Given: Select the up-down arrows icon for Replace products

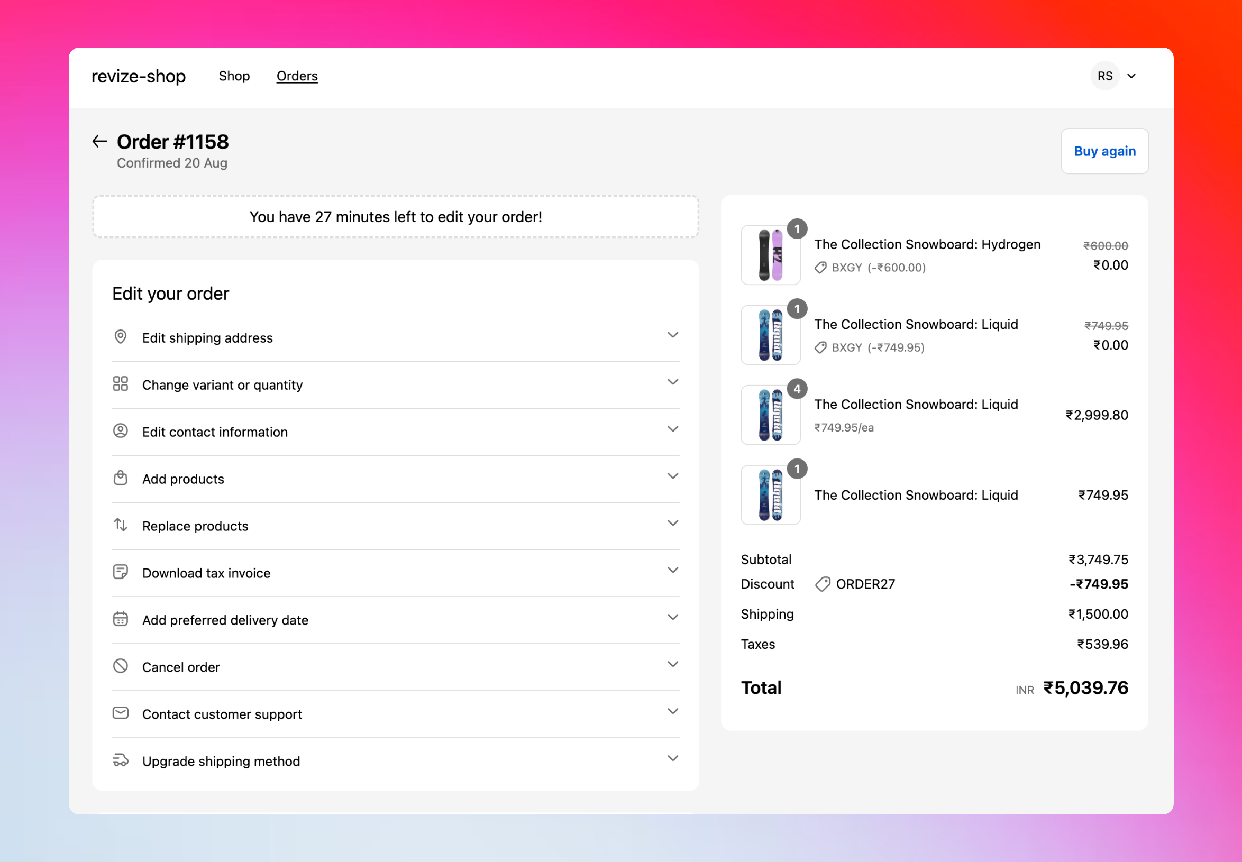Looking at the screenshot, I should 121,525.
